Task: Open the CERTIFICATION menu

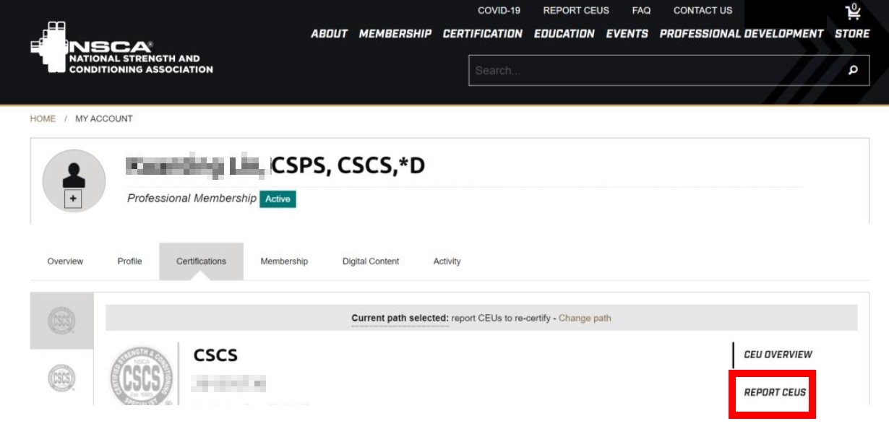Action: [x=482, y=33]
